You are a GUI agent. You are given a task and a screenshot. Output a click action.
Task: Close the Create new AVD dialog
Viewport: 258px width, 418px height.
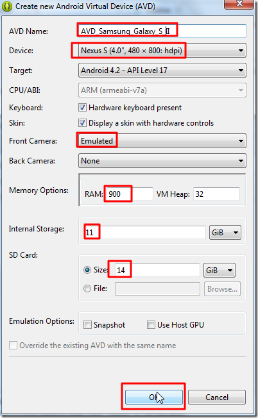click(x=239, y=4)
